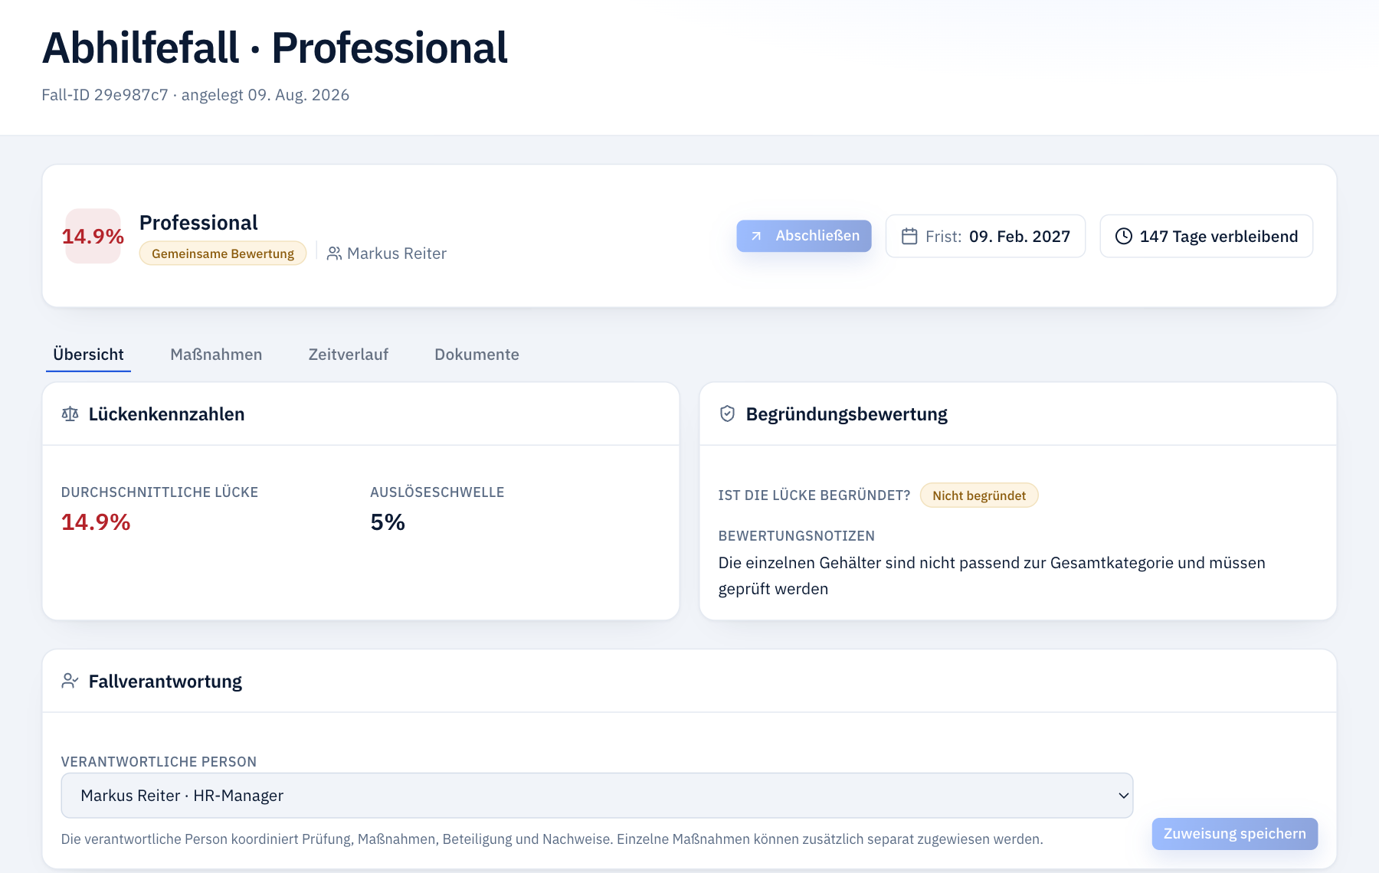The width and height of the screenshot is (1379, 873).
Task: Click the scales icon by Lückenkennzahlen
Action: (70, 414)
